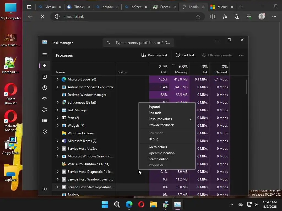The height and width of the screenshot is (211, 282).
Task: Open File Explorer from the taskbar
Action: click(153, 204)
